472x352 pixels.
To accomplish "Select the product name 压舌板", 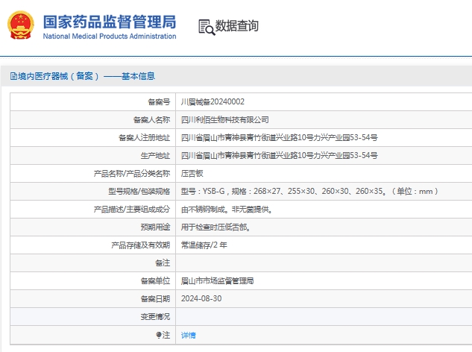I will [x=192, y=174].
